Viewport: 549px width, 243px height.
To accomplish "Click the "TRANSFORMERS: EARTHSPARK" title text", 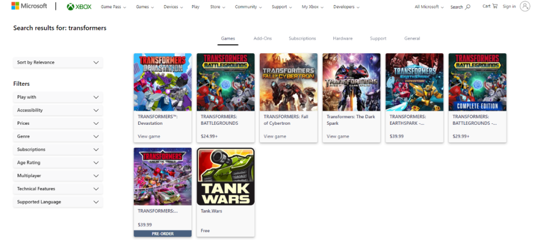I will (408, 120).
